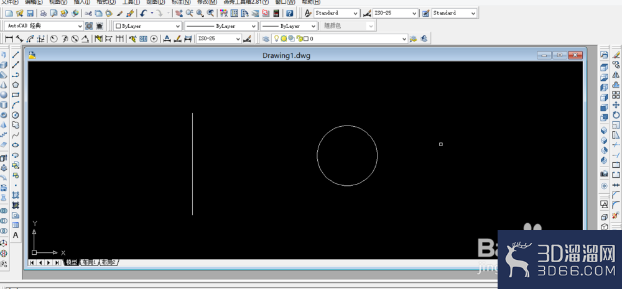This screenshot has width=622, height=289.
Task: Select the Polygon draw tool
Action: coord(16,85)
